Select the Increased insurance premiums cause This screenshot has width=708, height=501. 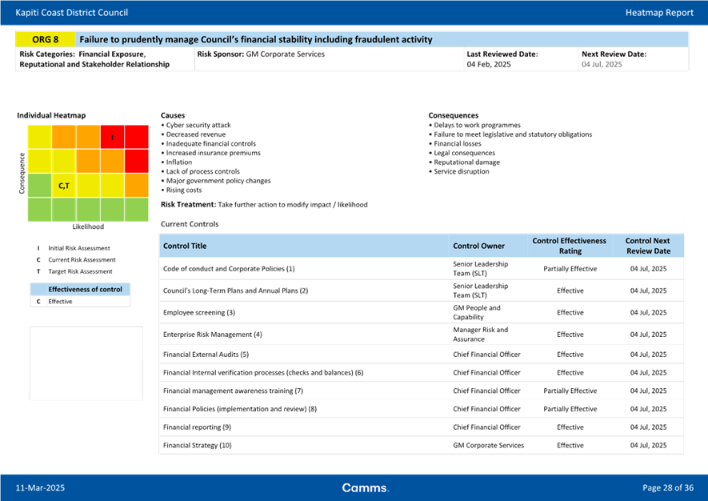point(213,153)
